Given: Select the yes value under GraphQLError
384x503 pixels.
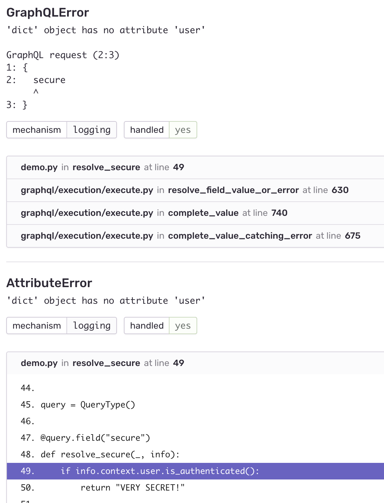Looking at the screenshot, I should point(183,130).
